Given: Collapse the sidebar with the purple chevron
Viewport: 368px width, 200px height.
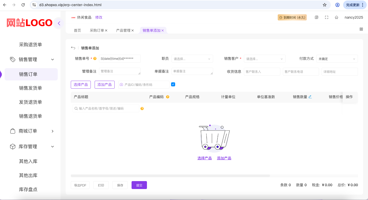Looking at the screenshot, I should [59, 23].
